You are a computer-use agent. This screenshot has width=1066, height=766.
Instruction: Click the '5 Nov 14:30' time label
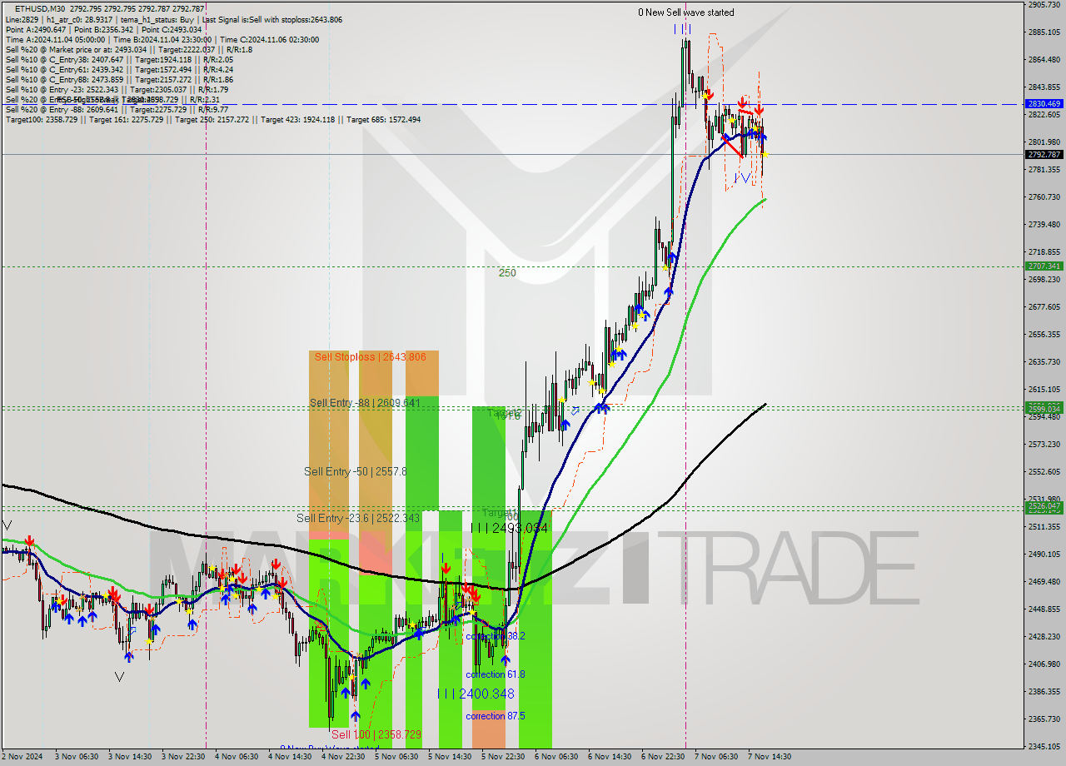(450, 757)
